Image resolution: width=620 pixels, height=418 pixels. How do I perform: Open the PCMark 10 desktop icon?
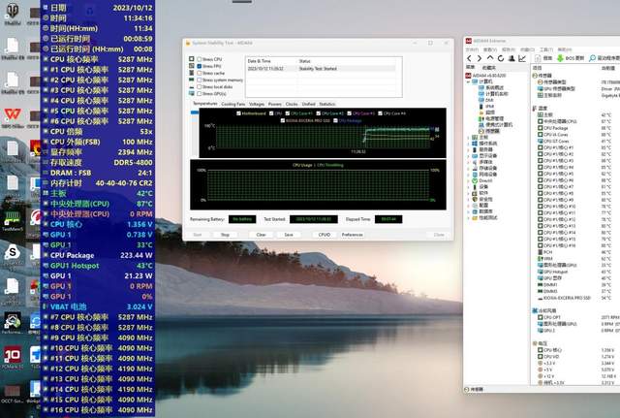[13, 358]
